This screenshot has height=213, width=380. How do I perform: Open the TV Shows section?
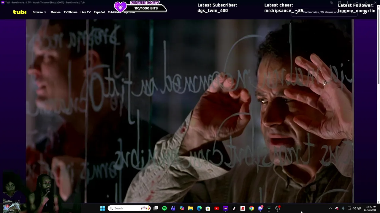pyautogui.click(x=70, y=12)
